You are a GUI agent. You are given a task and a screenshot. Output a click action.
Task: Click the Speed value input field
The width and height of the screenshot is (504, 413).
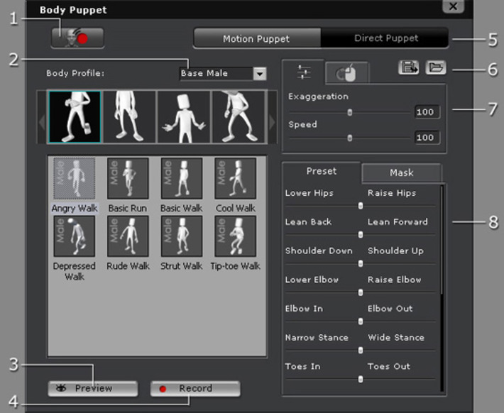[427, 138]
